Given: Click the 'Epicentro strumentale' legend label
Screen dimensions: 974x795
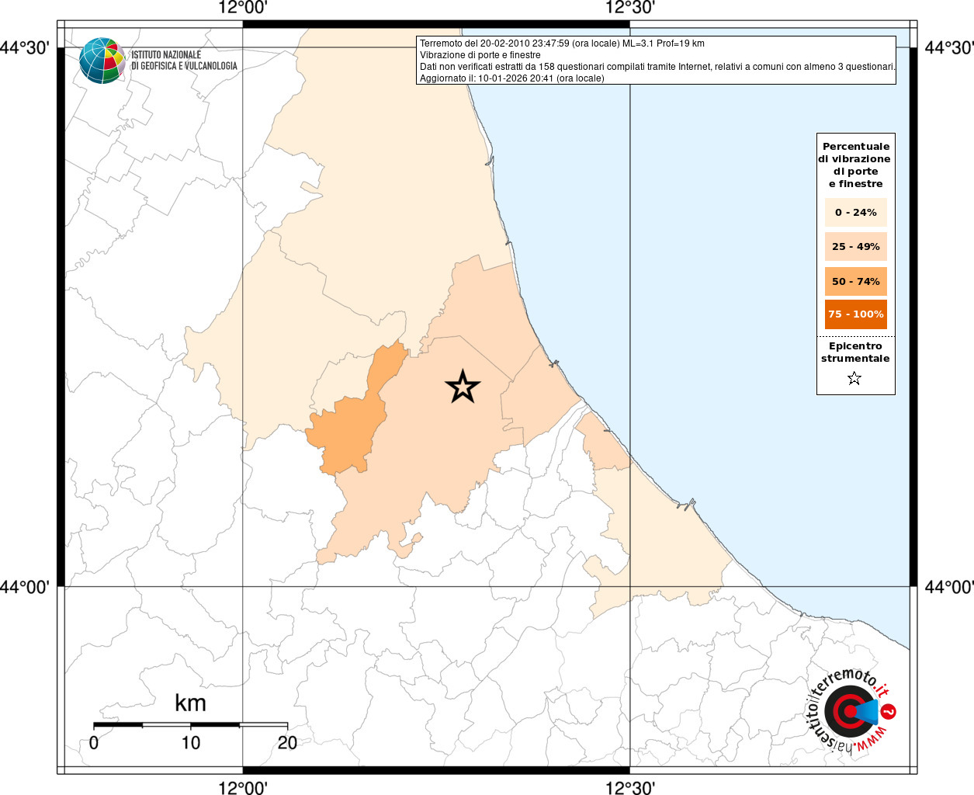Looking at the screenshot, I should pos(855,352).
